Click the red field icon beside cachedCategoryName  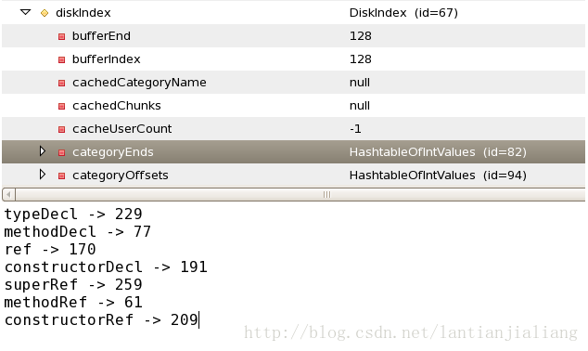[61, 83]
